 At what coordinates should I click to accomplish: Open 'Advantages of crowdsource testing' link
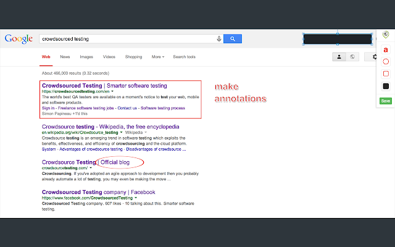pyautogui.click(x=91, y=149)
